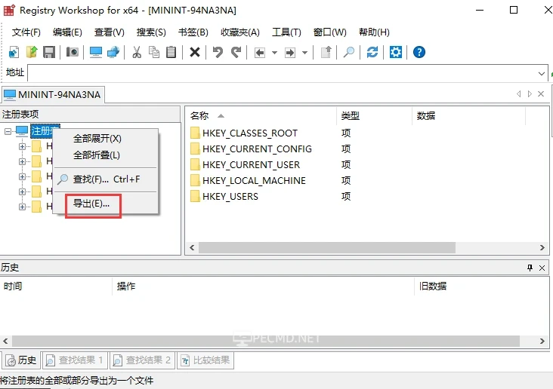Click the Save floppy disk icon

(x=49, y=53)
